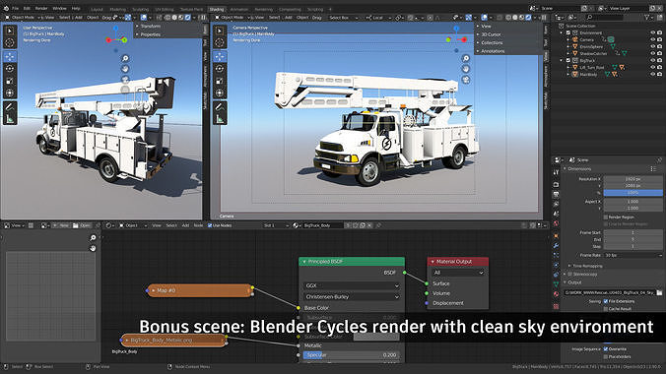Image resolution: width=666 pixels, height=374 pixels.
Task: Open Material Output All target dropdown
Action: pos(458,273)
